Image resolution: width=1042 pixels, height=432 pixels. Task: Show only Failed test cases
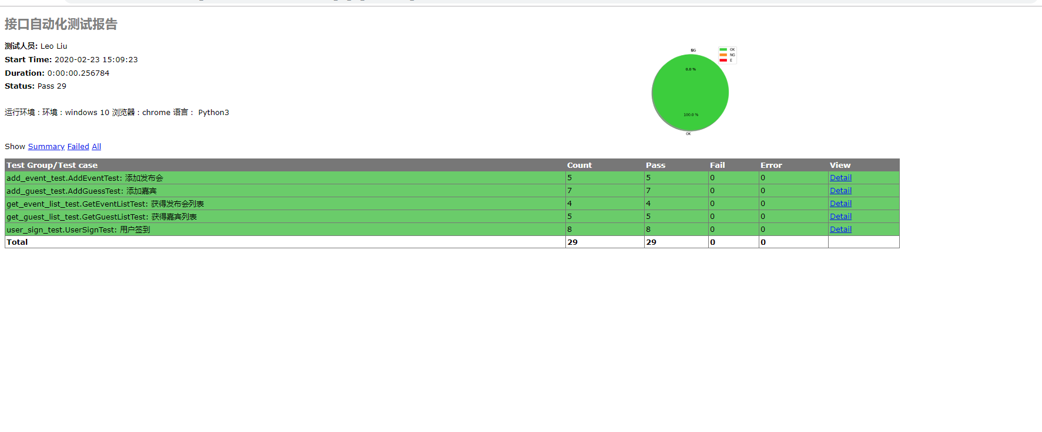[78, 147]
